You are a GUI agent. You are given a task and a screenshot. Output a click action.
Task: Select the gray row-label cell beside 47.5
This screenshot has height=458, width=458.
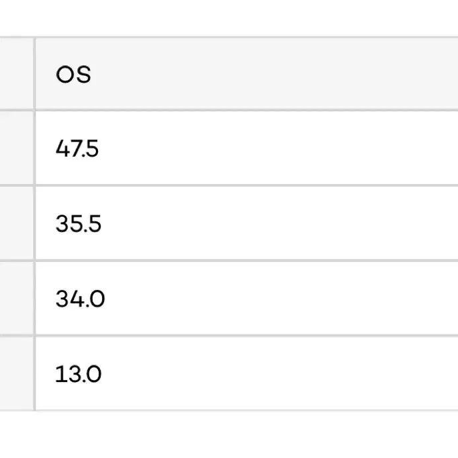click(x=17, y=148)
